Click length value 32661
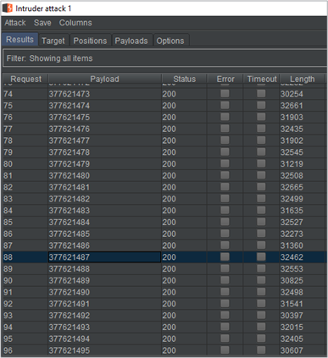Image resolution: width=328 pixels, height=358 pixels. [292, 106]
